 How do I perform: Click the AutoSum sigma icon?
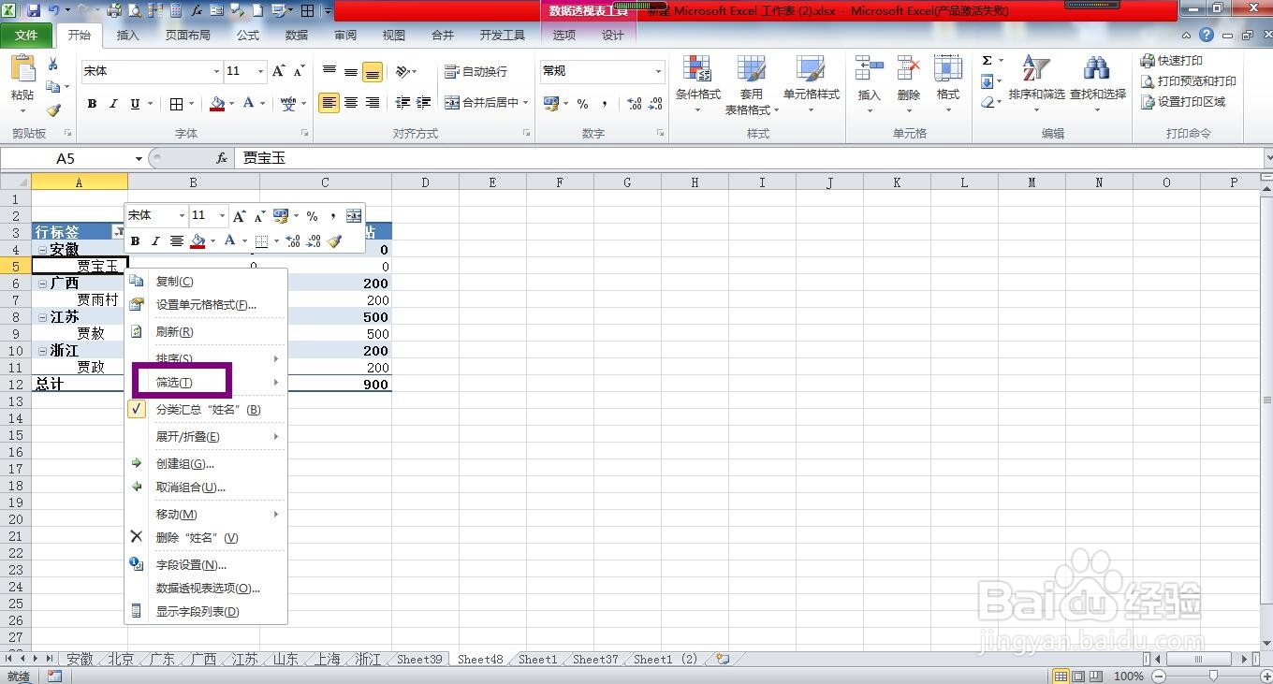[987, 61]
